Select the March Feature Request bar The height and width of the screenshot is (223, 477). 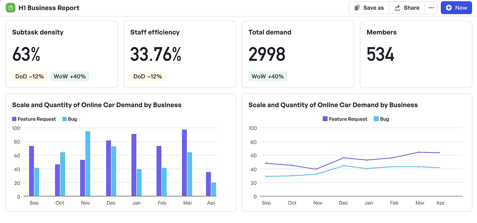[x=184, y=163]
